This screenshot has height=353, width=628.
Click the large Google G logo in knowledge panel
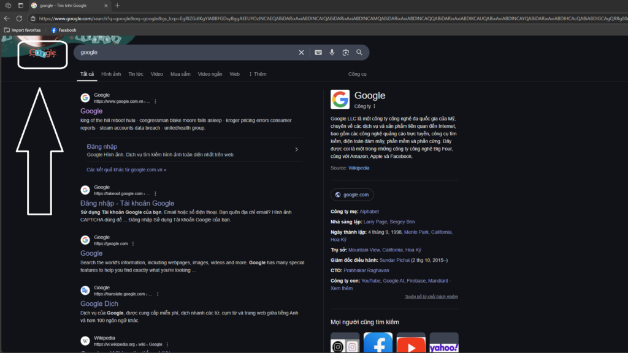(340, 100)
